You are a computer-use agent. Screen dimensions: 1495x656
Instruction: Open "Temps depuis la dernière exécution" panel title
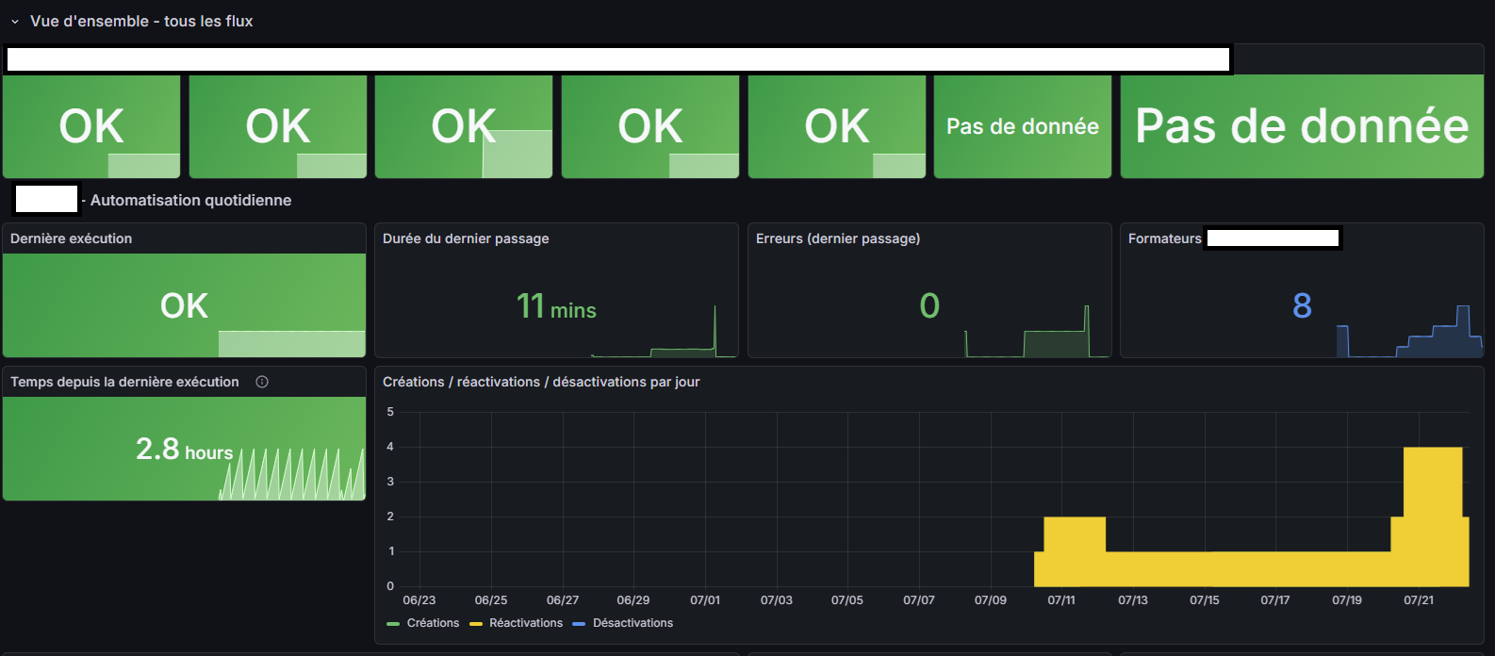124,382
